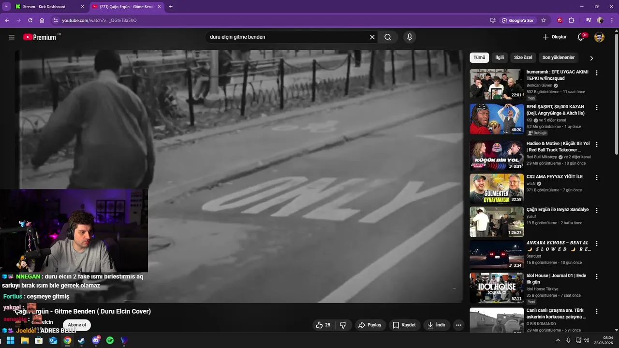Screen dimensions: 619x348
Task: Open the Chrome extensions puzzle icon
Action: [572, 20]
